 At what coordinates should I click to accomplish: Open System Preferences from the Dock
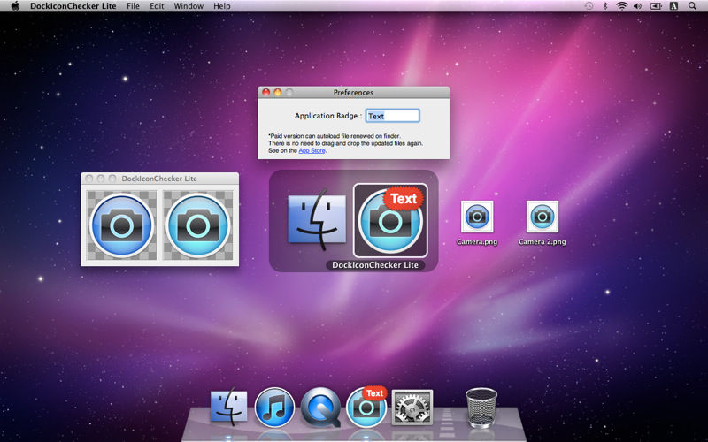tap(412, 408)
